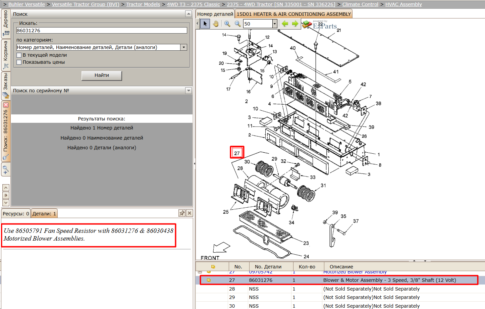The width and height of the screenshot is (485, 309).
Task: Open the Корзина side tab
Action: point(6,55)
